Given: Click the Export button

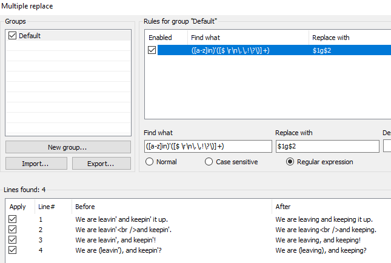Looking at the screenshot, I should click(101, 163).
